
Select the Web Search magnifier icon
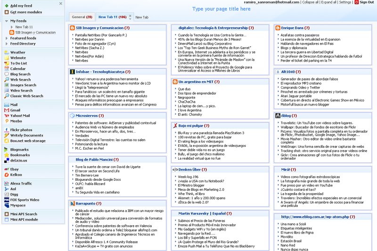[x=7, y=80]
